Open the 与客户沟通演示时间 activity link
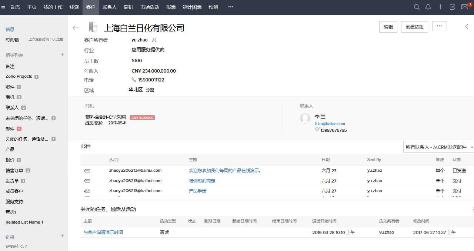Image resolution: width=474 pixels, height=251 pixels. pos(103,232)
